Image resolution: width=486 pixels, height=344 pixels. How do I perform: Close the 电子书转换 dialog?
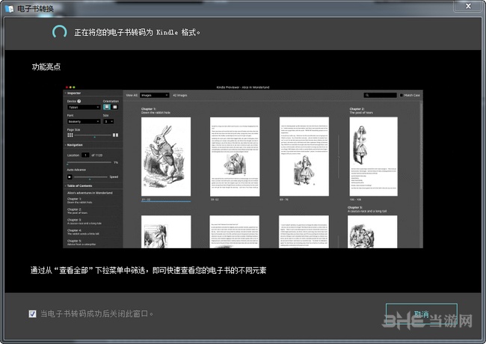(468, 6)
